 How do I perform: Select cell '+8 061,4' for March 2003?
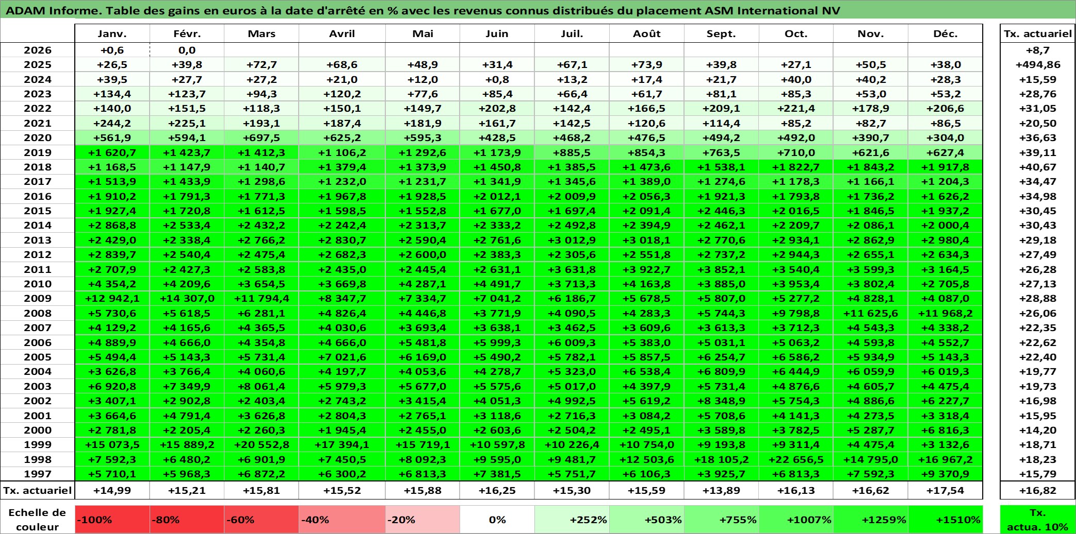(262, 386)
